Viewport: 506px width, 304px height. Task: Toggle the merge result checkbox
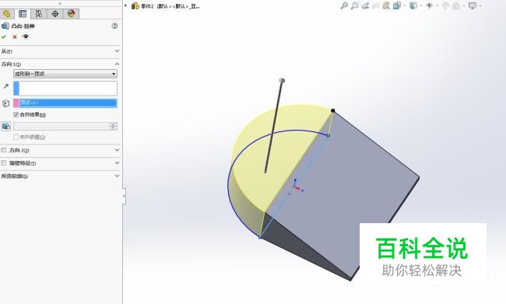16,114
